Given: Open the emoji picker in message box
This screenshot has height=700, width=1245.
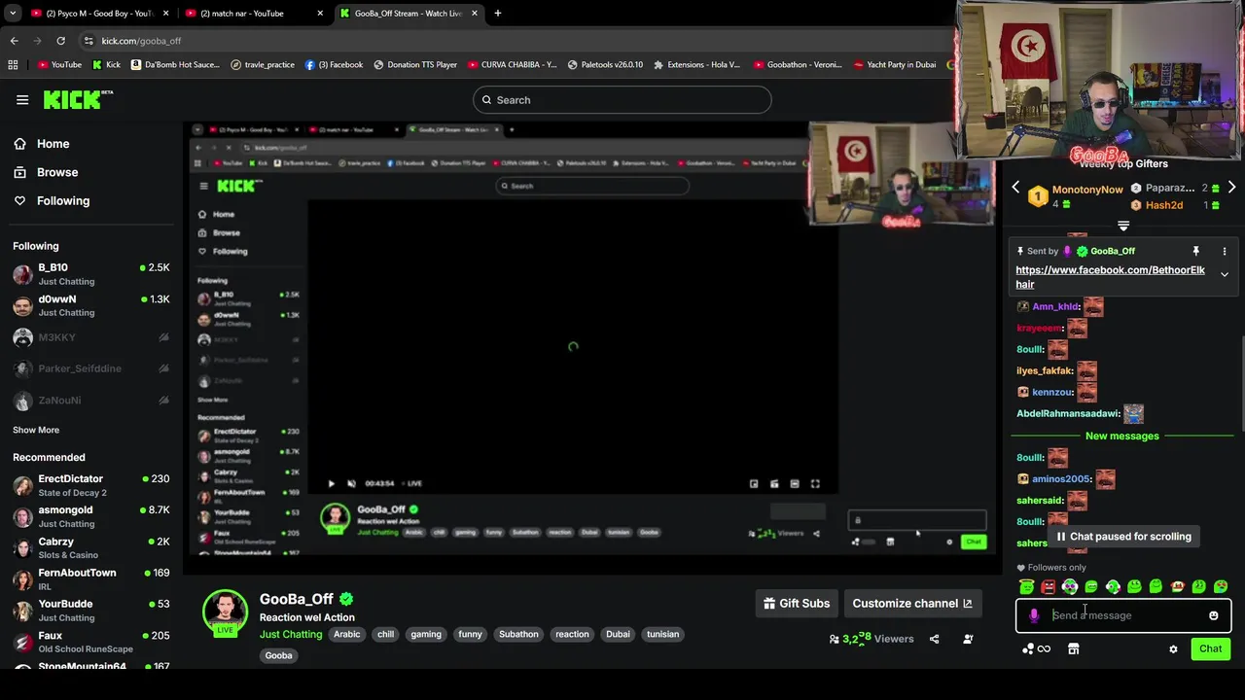Looking at the screenshot, I should pyautogui.click(x=1213, y=615).
